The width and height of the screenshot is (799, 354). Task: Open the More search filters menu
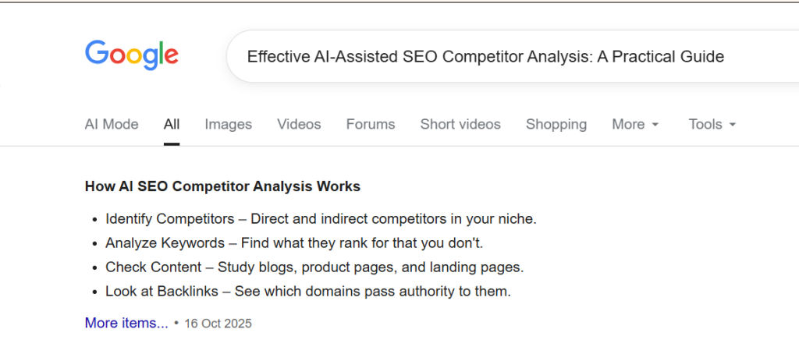pos(628,124)
